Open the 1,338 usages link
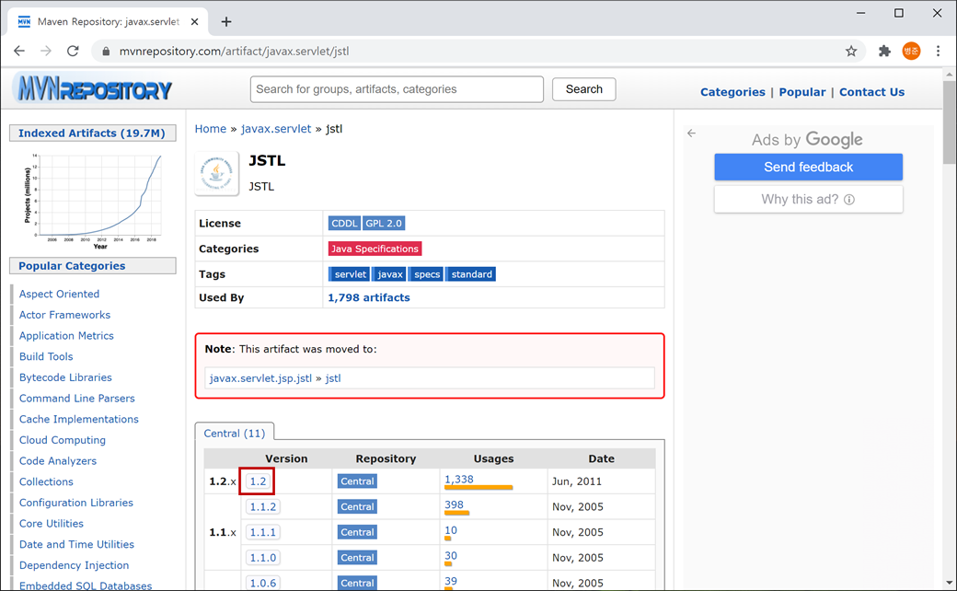This screenshot has height=591, width=957. coord(459,480)
